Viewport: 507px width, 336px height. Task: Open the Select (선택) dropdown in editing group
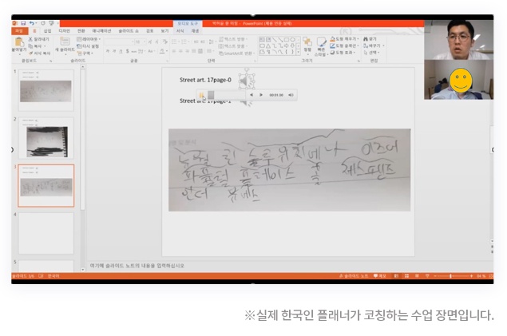(x=371, y=53)
